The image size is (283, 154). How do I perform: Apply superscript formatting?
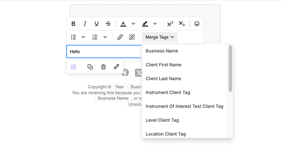(x=170, y=24)
